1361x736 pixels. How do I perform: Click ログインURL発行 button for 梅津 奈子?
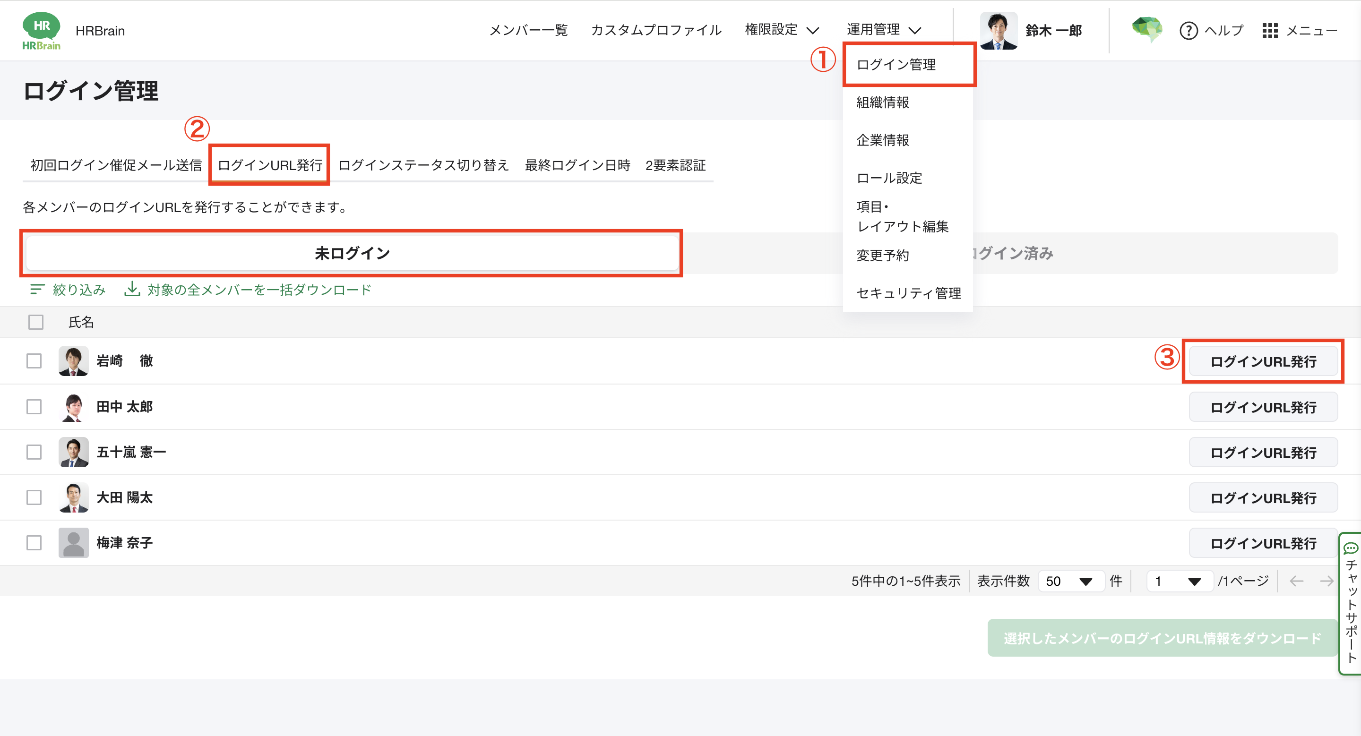tap(1263, 543)
